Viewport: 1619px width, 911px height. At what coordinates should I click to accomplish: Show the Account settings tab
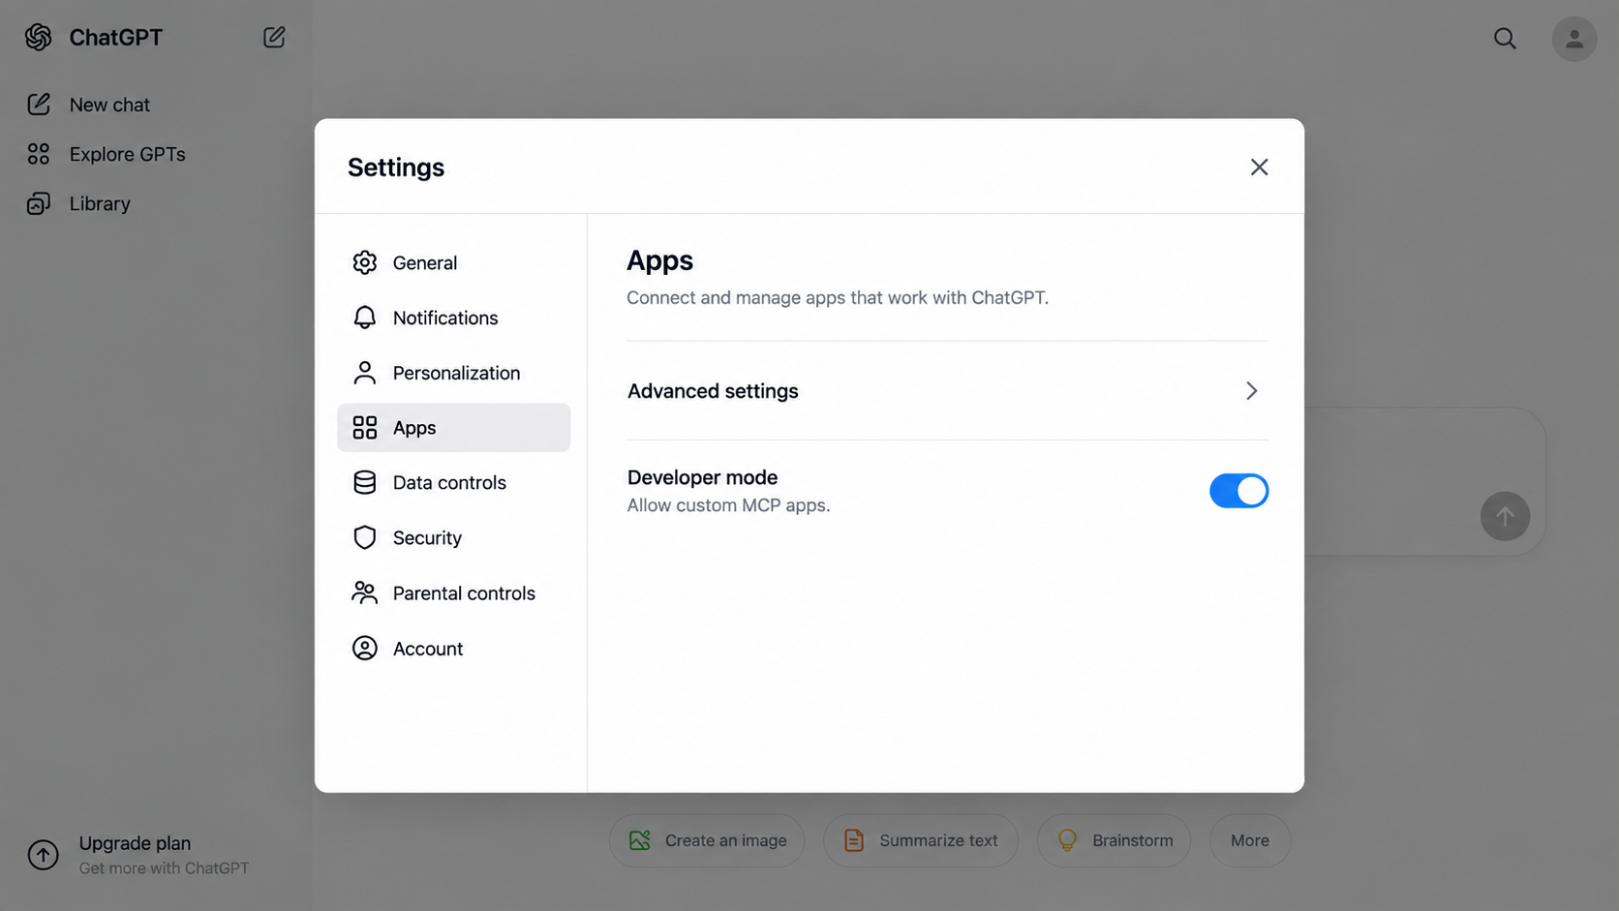point(454,648)
